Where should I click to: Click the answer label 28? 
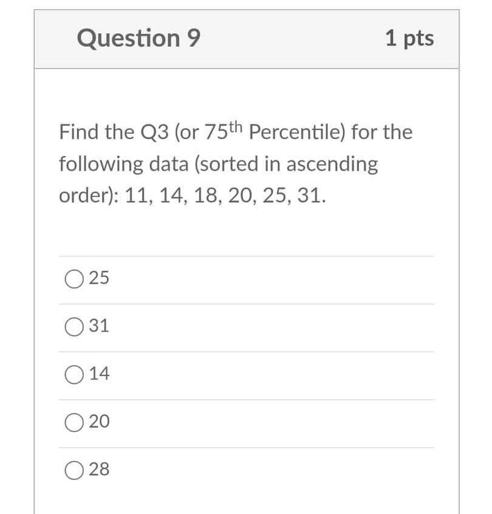click(99, 469)
